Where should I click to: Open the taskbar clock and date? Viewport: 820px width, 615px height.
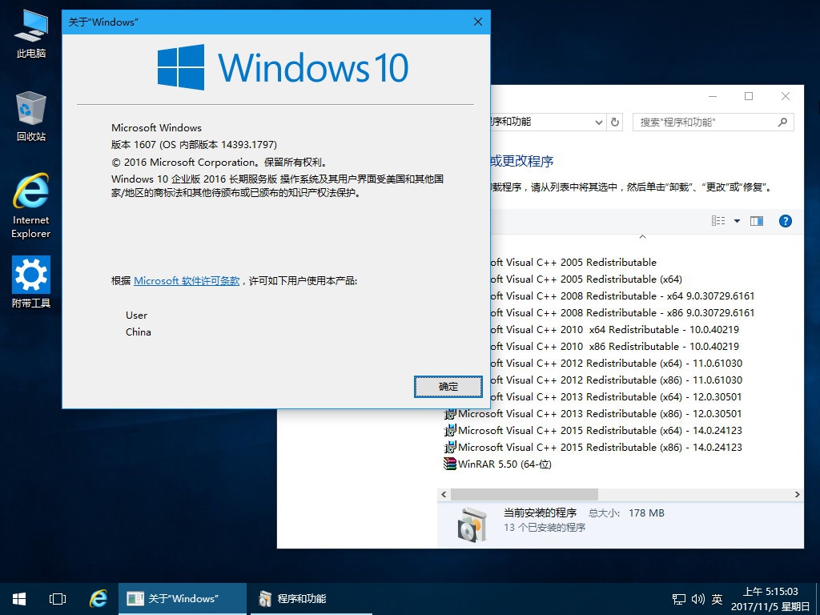770,599
